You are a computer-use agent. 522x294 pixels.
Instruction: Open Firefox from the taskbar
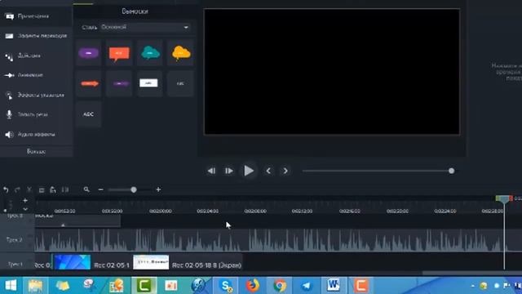[x=253, y=286]
